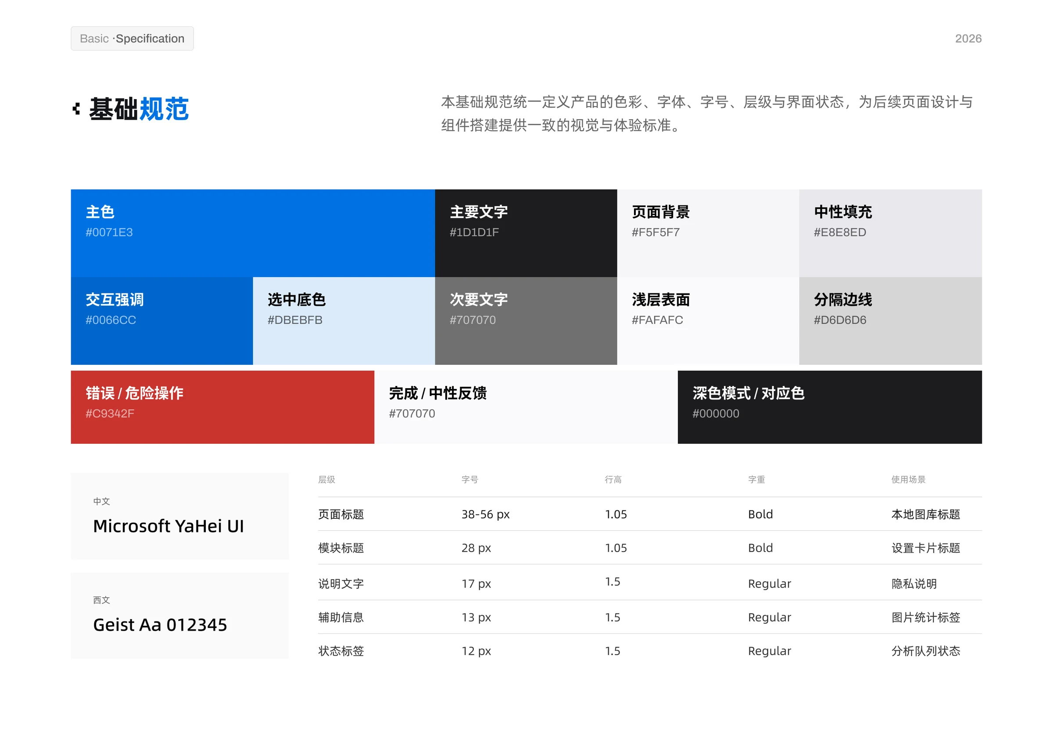This screenshot has height=753, width=1053.
Task: Click the 状态标签 row label
Action: 341,651
